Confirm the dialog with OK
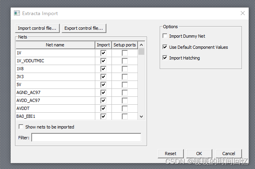This screenshot has width=255, height=169. [x=199, y=154]
